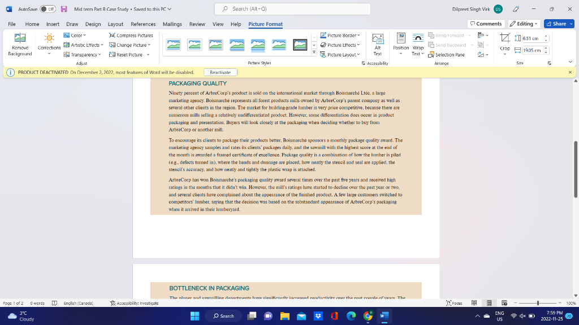Open Google Chrome from taskbar
The image size is (579, 325).
click(368, 316)
